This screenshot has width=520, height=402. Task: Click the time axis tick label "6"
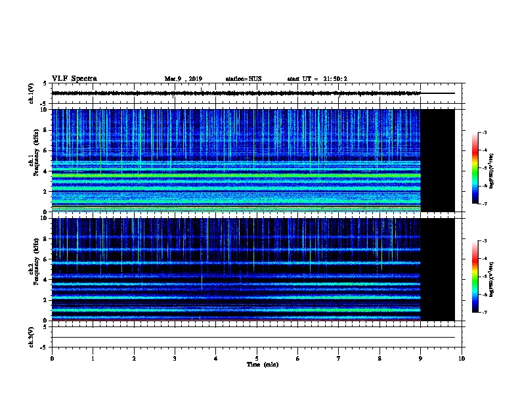point(297,359)
